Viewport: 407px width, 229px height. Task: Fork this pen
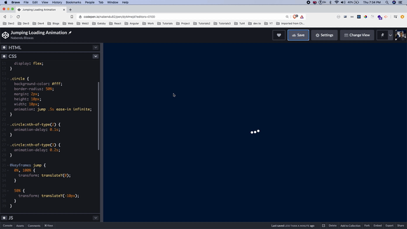coord(367,226)
